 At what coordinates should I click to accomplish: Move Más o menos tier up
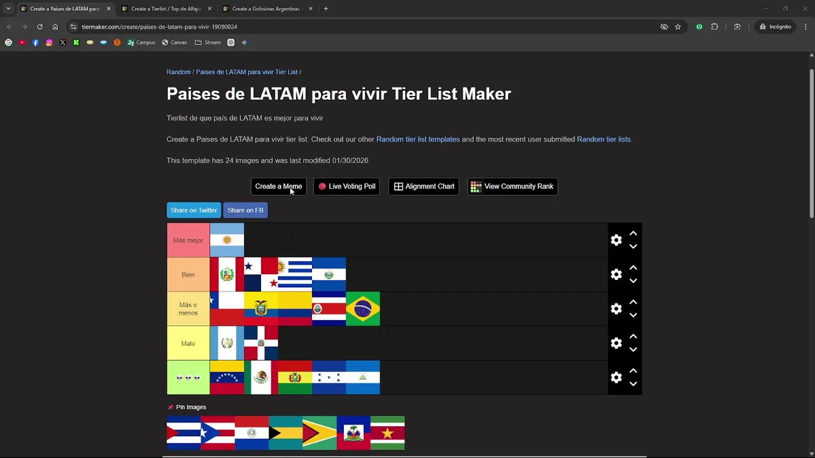633,302
